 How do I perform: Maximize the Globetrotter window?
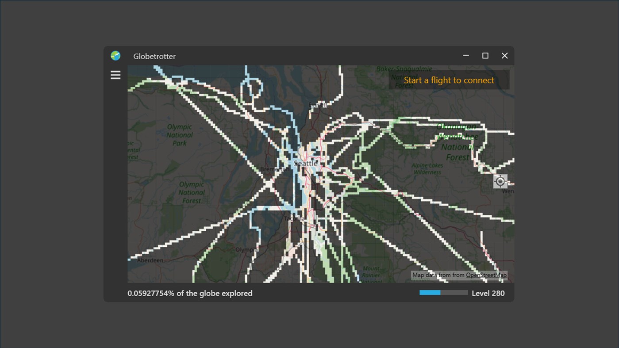485,56
